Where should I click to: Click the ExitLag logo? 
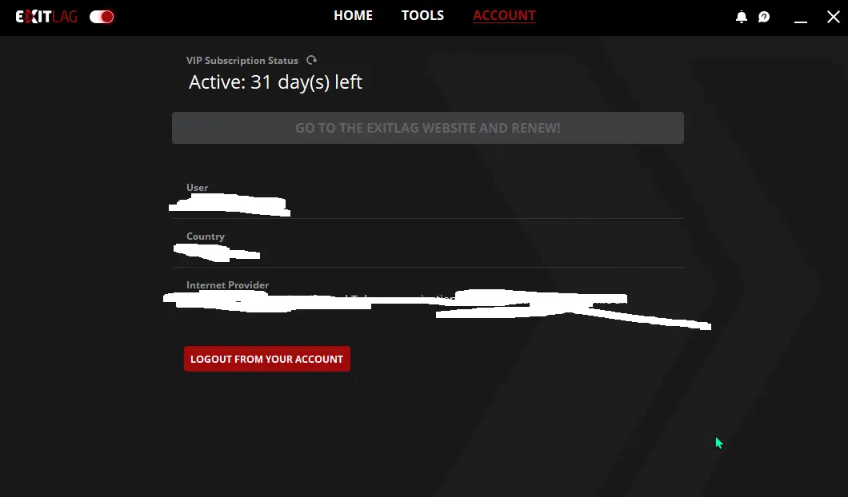pyautogui.click(x=46, y=17)
